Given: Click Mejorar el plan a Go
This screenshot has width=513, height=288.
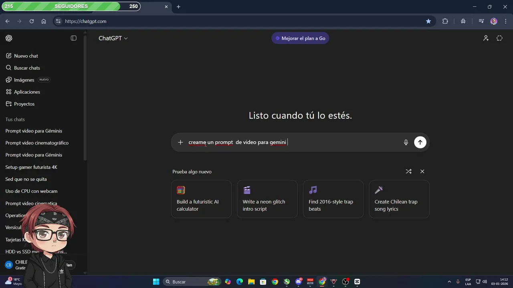Looking at the screenshot, I should coord(300,38).
